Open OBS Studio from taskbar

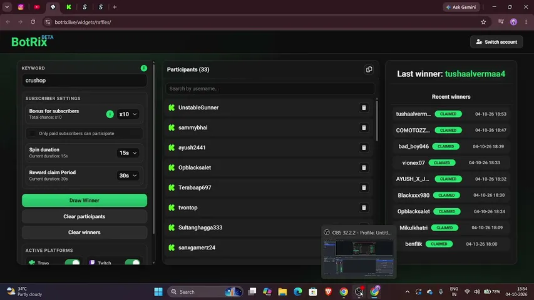click(x=359, y=291)
